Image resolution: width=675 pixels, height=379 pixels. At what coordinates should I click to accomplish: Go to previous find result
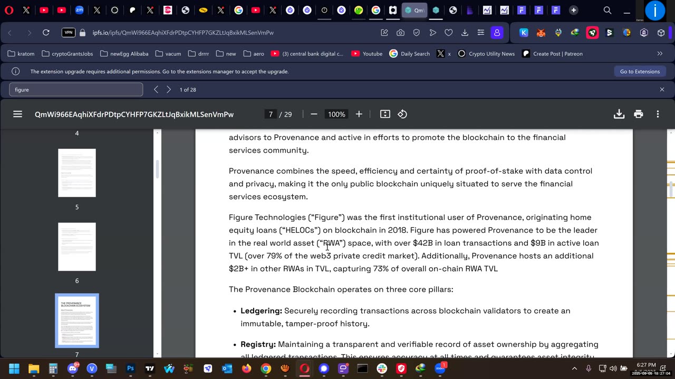click(x=156, y=89)
